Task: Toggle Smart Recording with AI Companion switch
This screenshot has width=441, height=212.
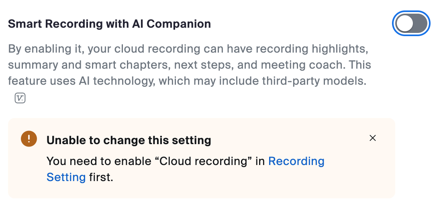Action: point(411,24)
